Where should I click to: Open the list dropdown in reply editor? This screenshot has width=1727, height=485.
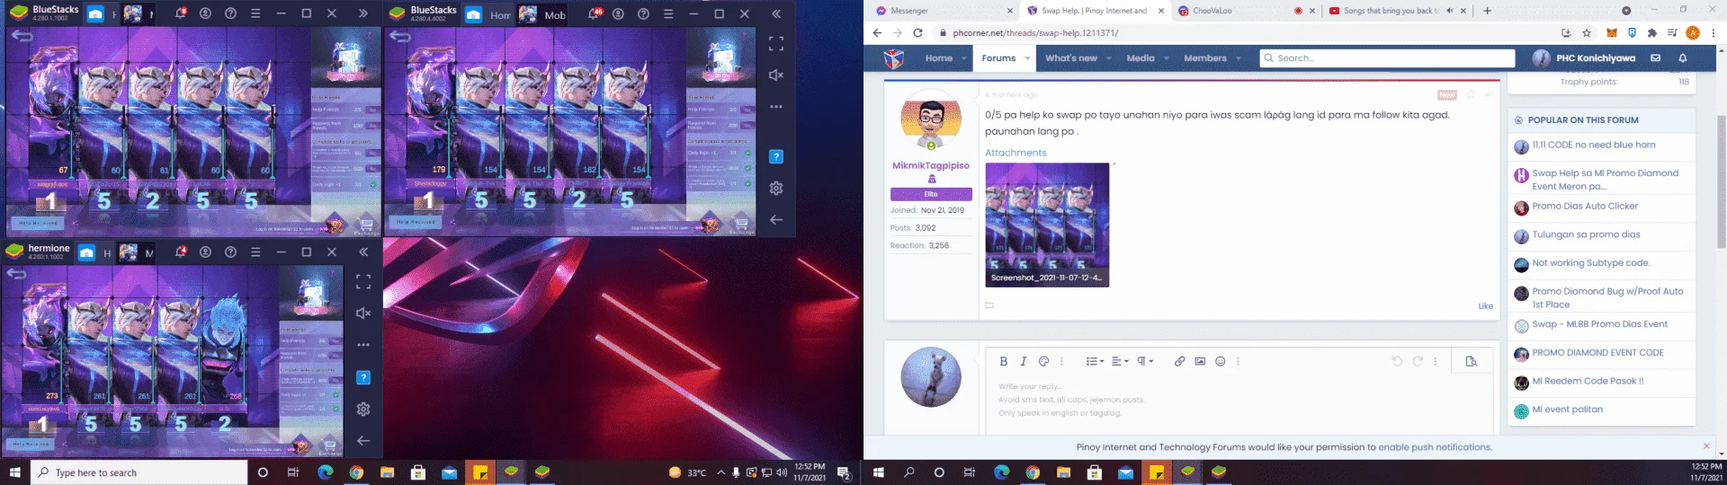pos(1094,361)
